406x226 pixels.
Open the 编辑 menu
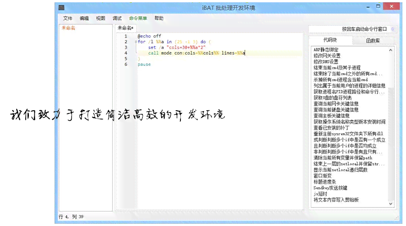(84, 18)
